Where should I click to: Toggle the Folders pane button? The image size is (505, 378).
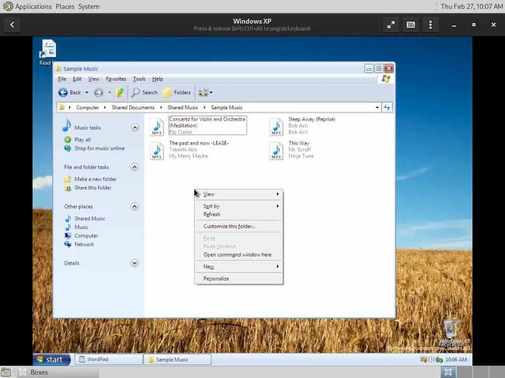[177, 93]
